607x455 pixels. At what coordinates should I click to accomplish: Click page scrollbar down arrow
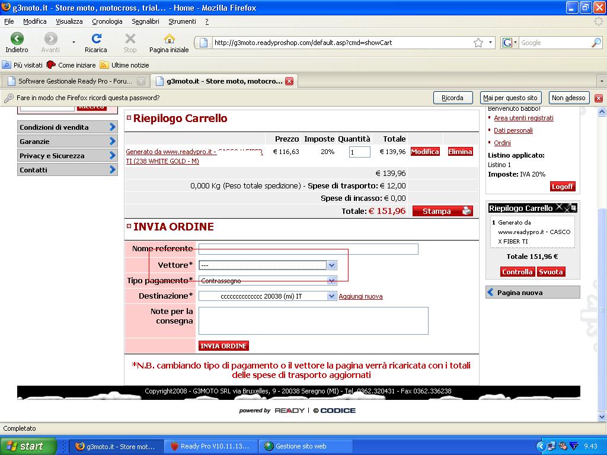[x=602, y=416]
